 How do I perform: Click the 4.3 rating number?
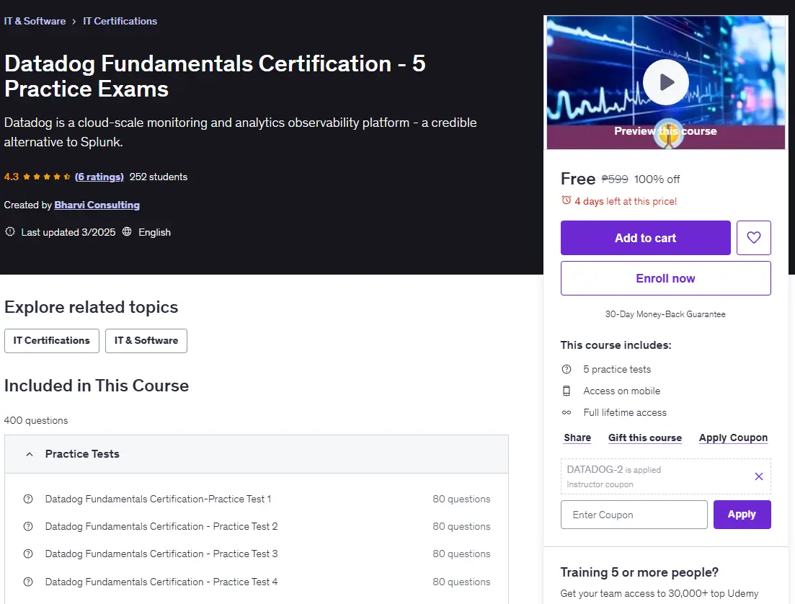pos(11,177)
